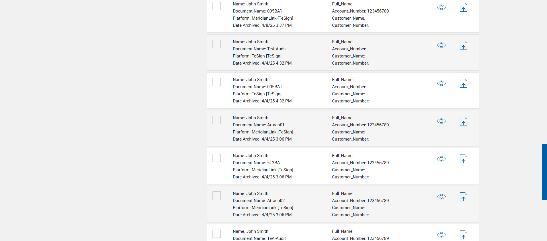The width and height of the screenshot is (547, 241).
Task: Preview 005BA1 document archived 4/8/25
Action: [x=441, y=7]
